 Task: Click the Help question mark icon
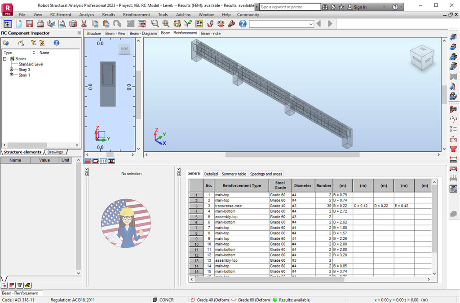[242, 24]
